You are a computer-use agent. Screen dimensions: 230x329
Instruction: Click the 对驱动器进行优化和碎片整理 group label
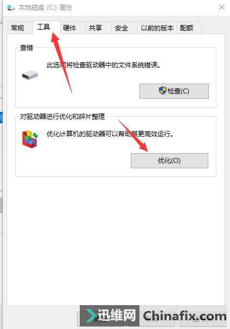click(x=62, y=116)
